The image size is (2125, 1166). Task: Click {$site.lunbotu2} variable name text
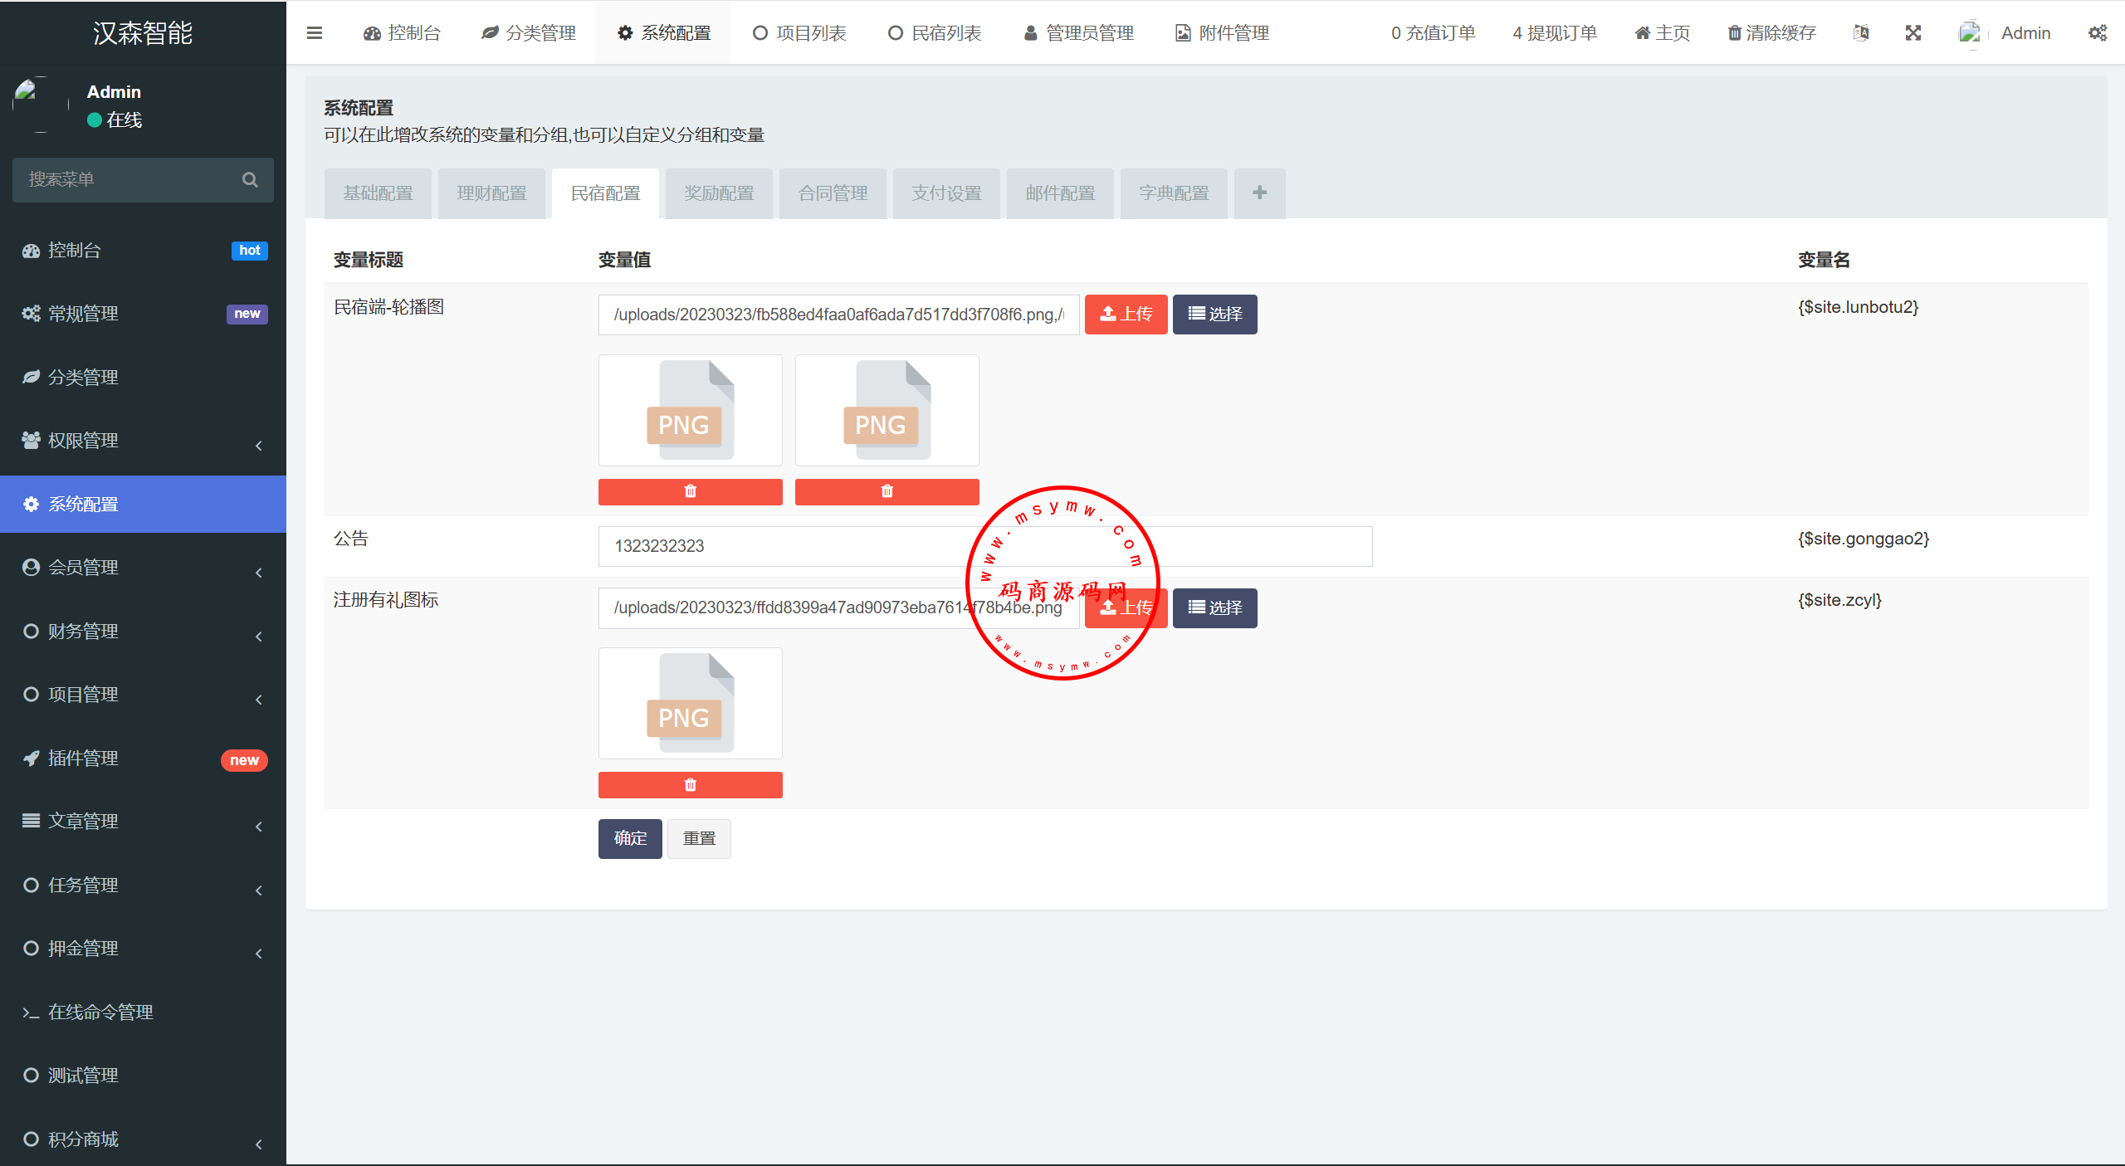pyautogui.click(x=1858, y=307)
